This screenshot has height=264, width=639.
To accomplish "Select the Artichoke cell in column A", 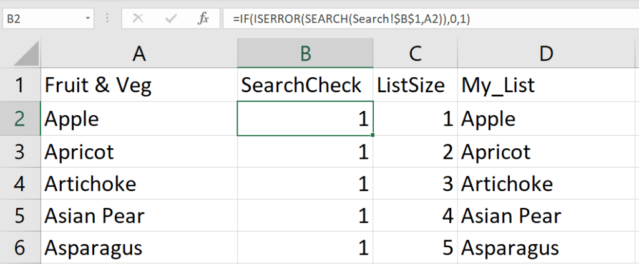I will (139, 184).
